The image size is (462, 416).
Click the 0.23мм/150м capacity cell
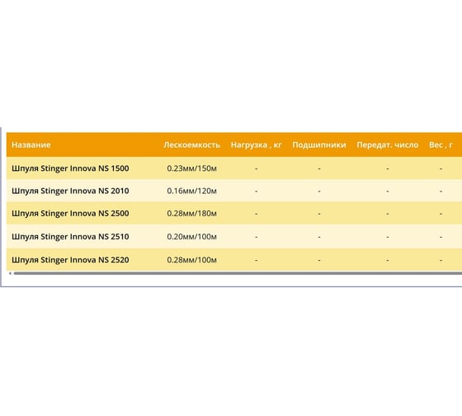(x=191, y=168)
